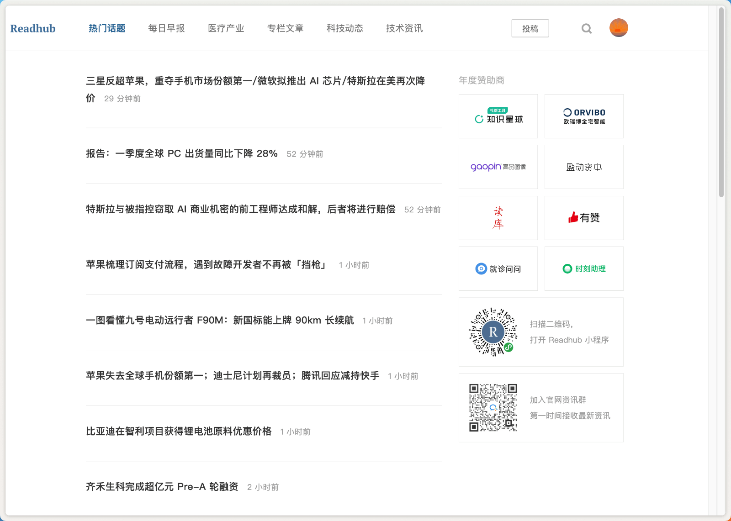This screenshot has height=521, width=731.
Task: Open the 医疗产业 section
Action: 226,28
